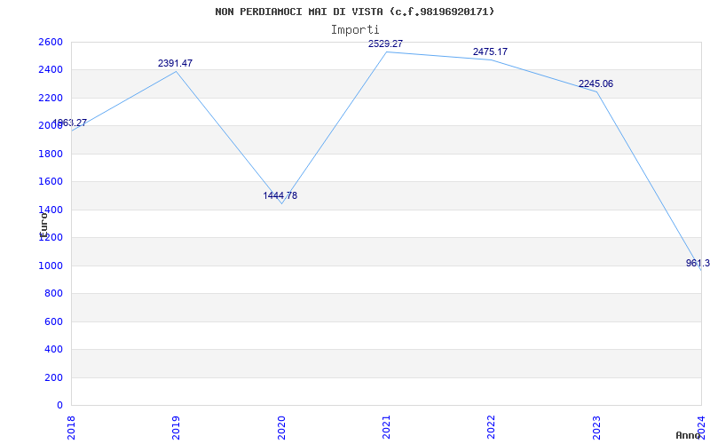Click the 200 y-axis value
This screenshot has height=444, width=710.
(53, 377)
